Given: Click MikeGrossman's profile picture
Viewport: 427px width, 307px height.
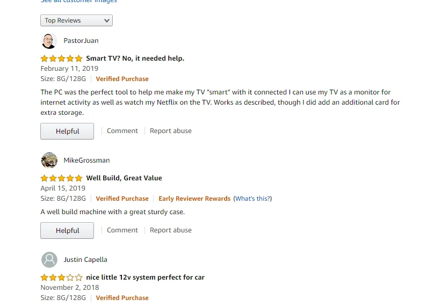Looking at the screenshot, I should point(49,160).
